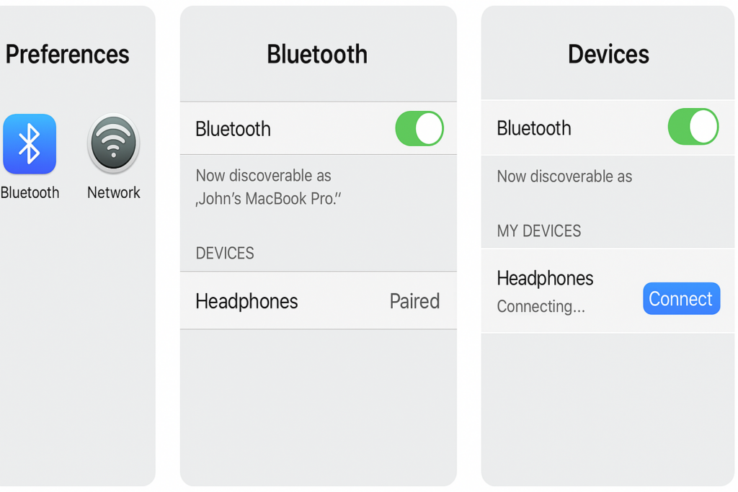Click the Paired status next to Headphones
738x492 pixels.
coord(414,301)
